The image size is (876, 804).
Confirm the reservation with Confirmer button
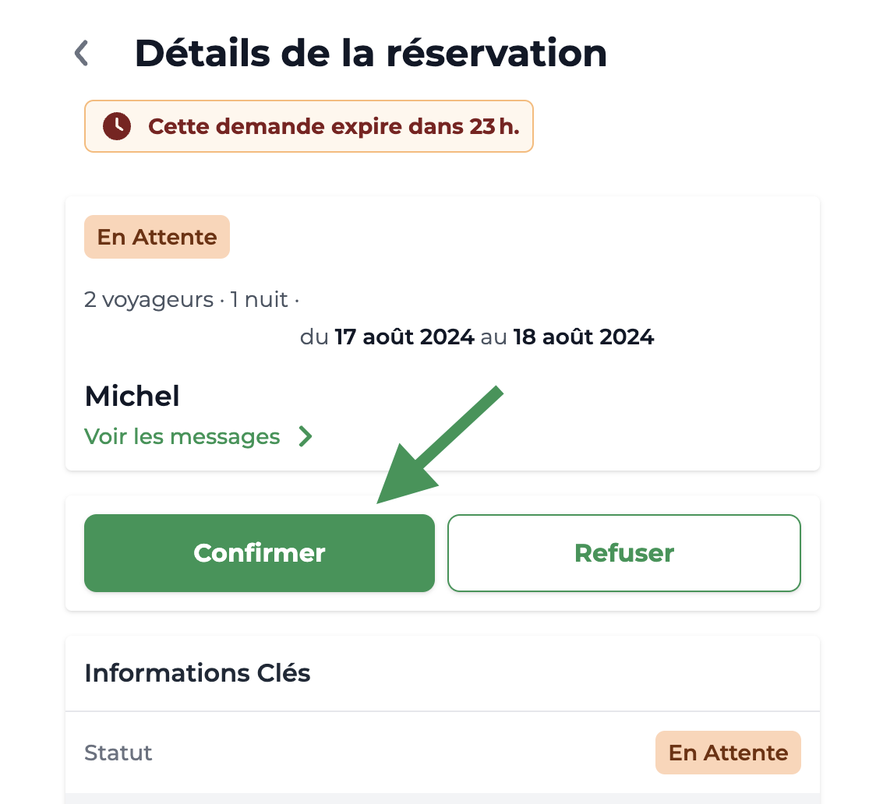click(260, 553)
